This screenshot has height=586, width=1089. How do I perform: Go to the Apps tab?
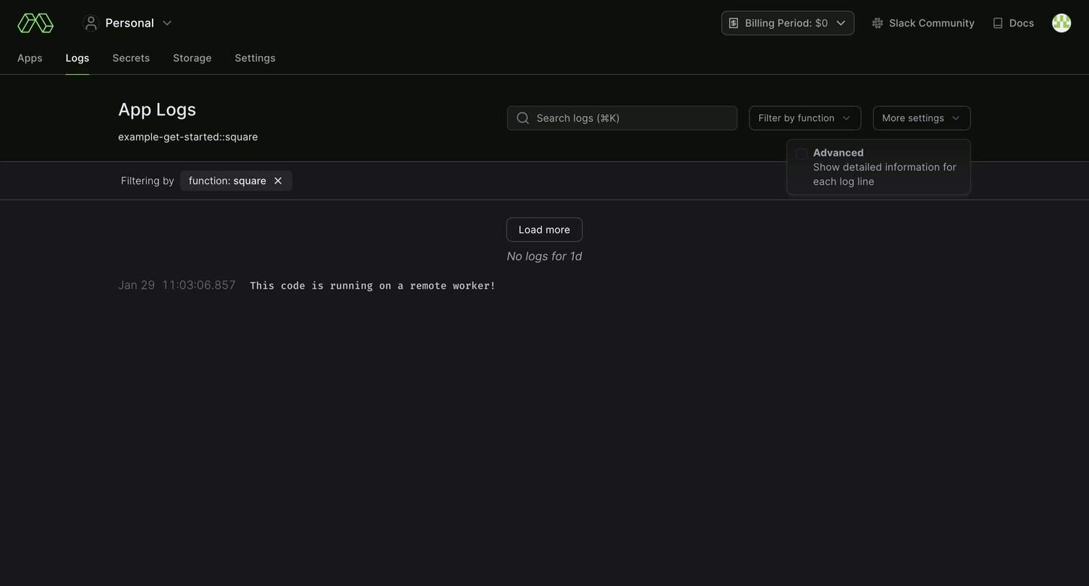pyautogui.click(x=30, y=58)
